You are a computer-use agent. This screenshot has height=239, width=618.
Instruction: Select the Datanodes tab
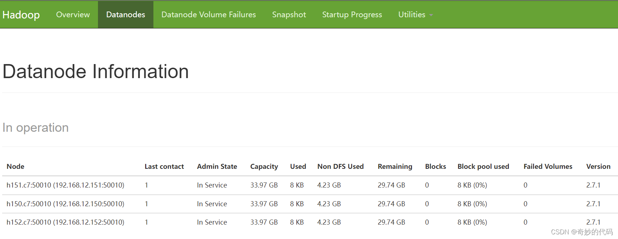pyautogui.click(x=126, y=14)
